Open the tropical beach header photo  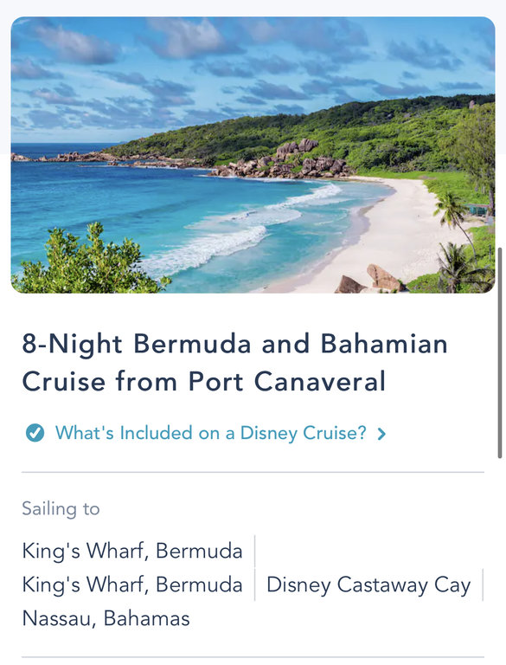pos(253,155)
